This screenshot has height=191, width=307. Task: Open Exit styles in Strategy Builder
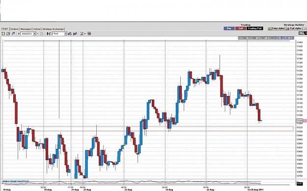[x=294, y=28]
